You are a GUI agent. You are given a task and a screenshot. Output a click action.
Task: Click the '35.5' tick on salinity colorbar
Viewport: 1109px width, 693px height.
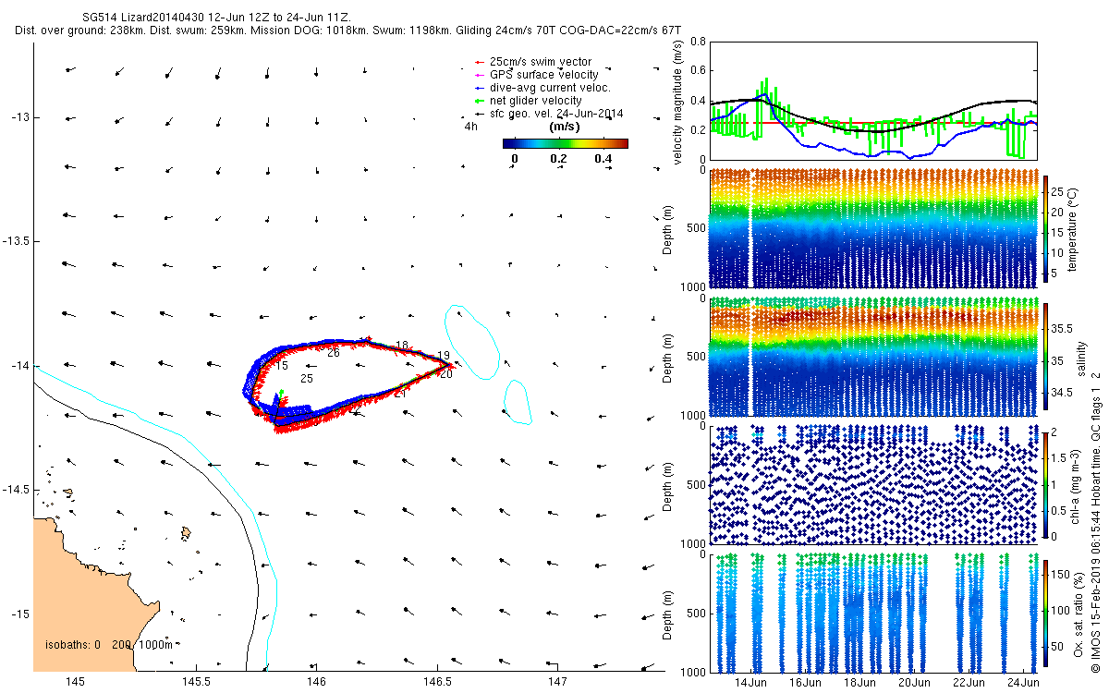click(x=1064, y=328)
